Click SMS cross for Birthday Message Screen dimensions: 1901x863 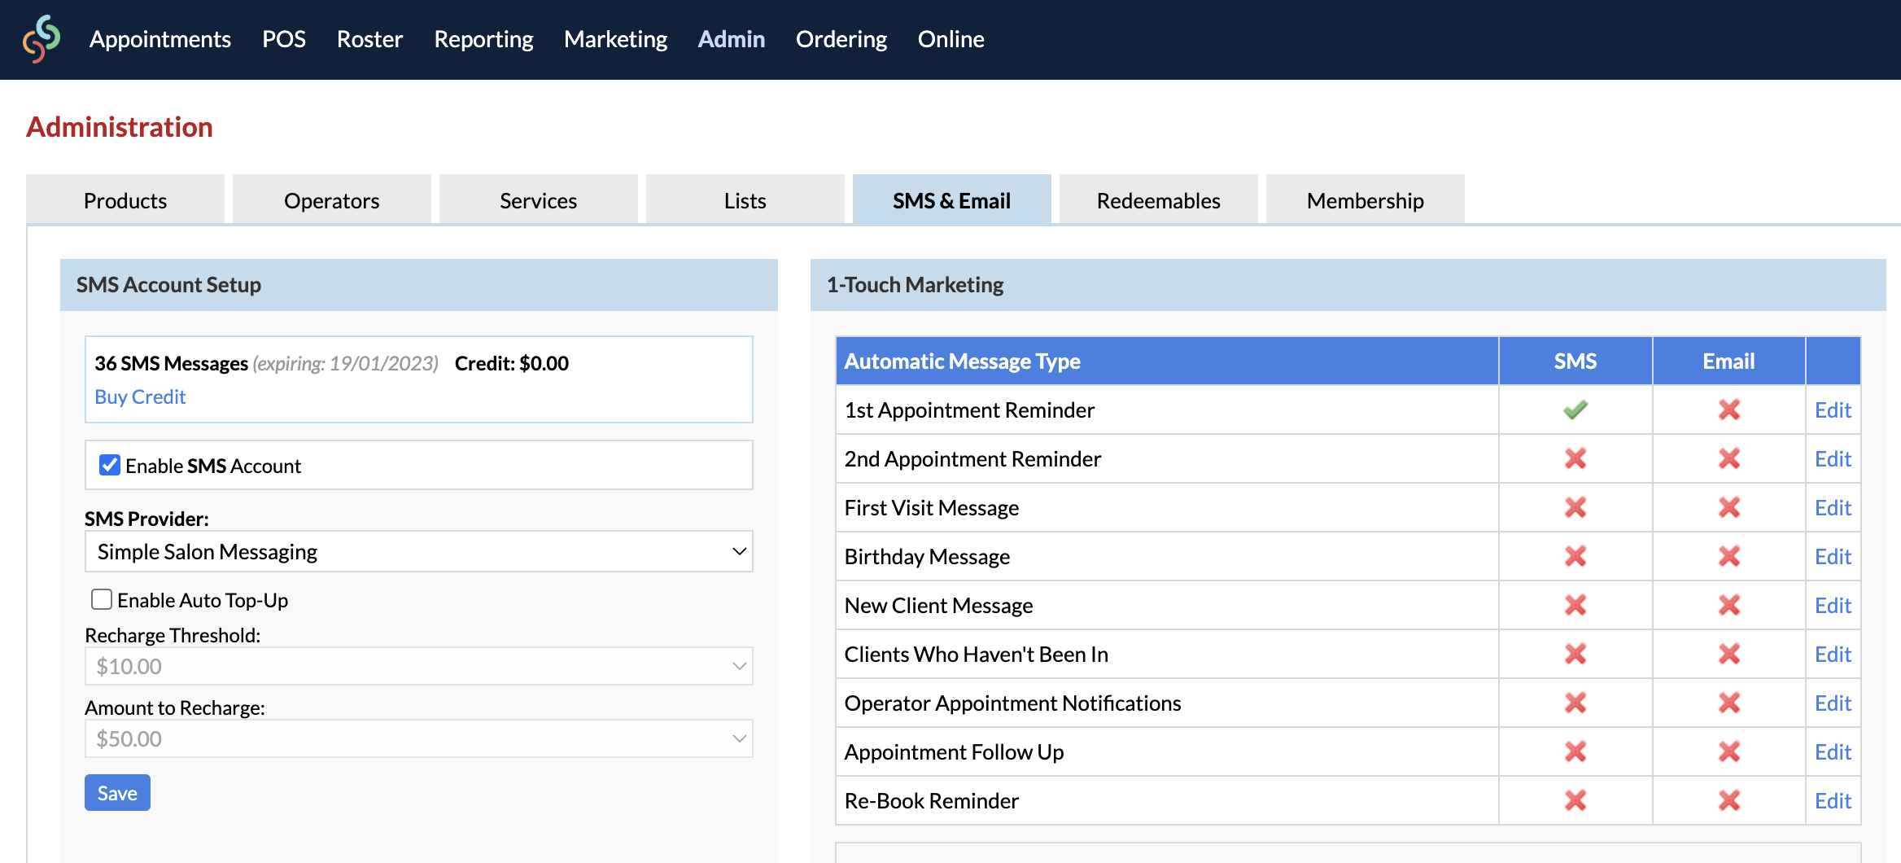coord(1575,556)
